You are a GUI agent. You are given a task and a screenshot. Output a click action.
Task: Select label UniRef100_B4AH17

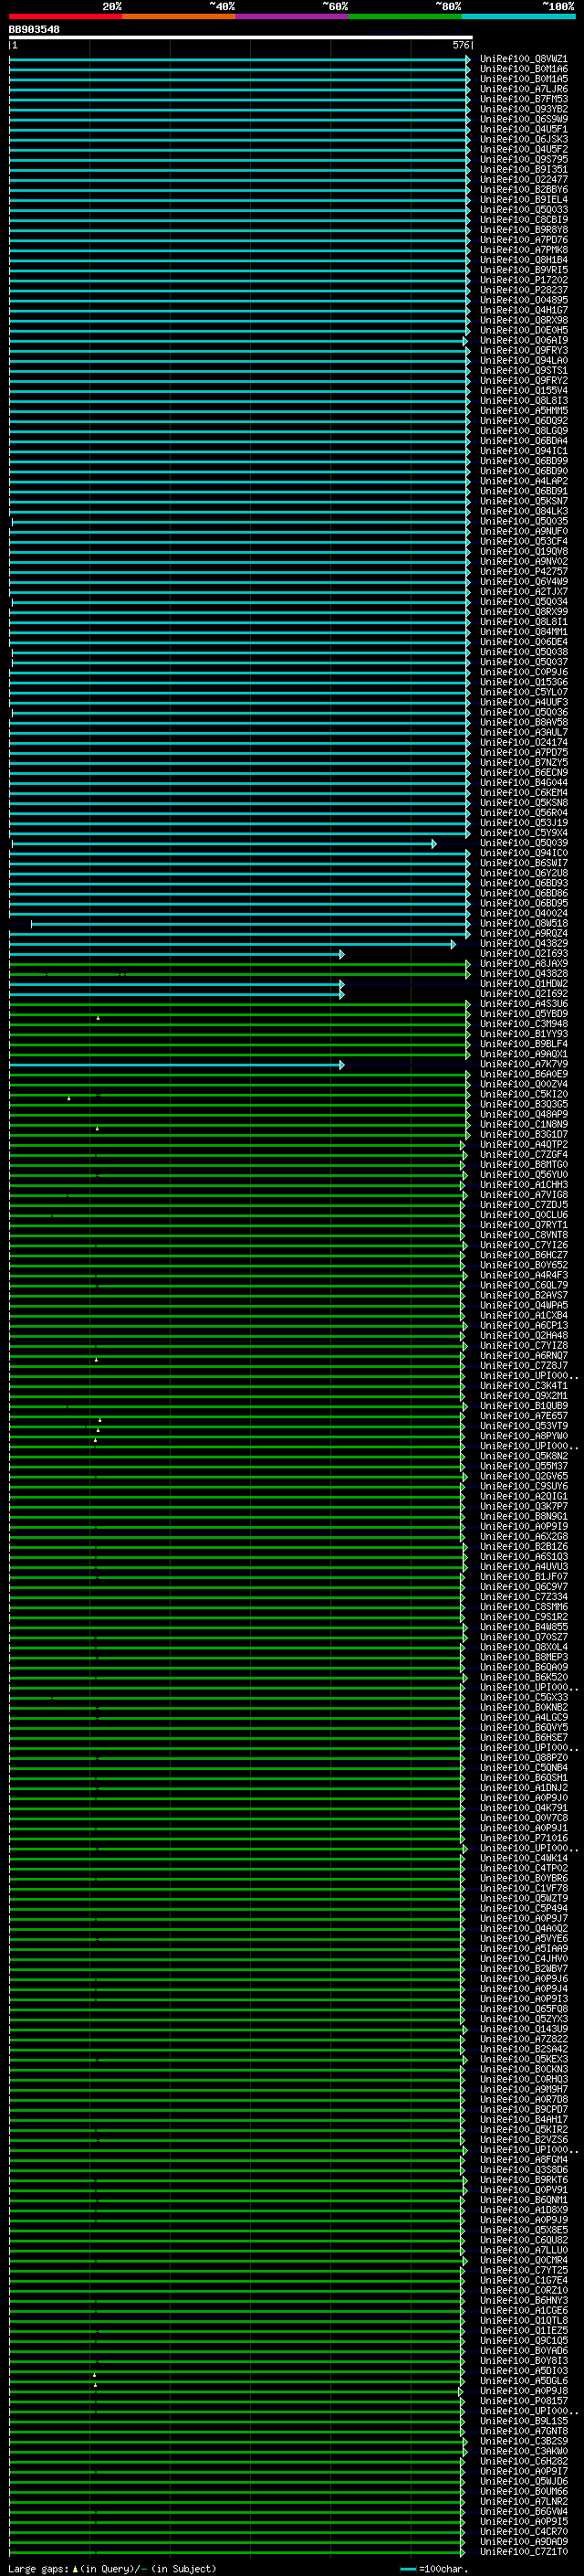point(523,2119)
